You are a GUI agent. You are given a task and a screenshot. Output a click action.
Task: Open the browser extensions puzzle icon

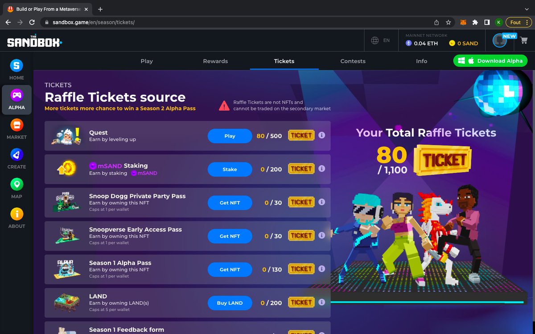pyautogui.click(x=475, y=22)
